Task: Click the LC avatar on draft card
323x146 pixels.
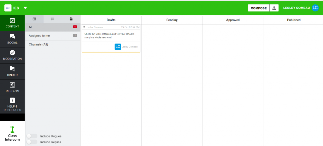Action: coord(118,47)
